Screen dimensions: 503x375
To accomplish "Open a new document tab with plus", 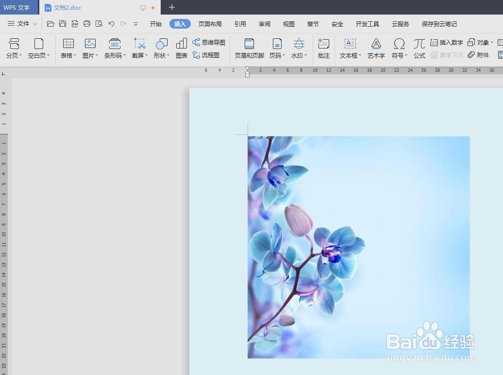I will [x=171, y=7].
